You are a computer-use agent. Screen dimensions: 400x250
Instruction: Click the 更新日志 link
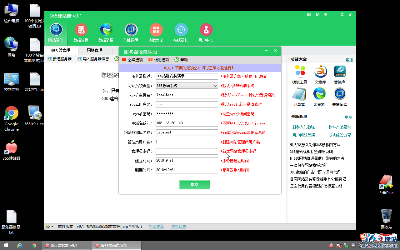coord(179,227)
